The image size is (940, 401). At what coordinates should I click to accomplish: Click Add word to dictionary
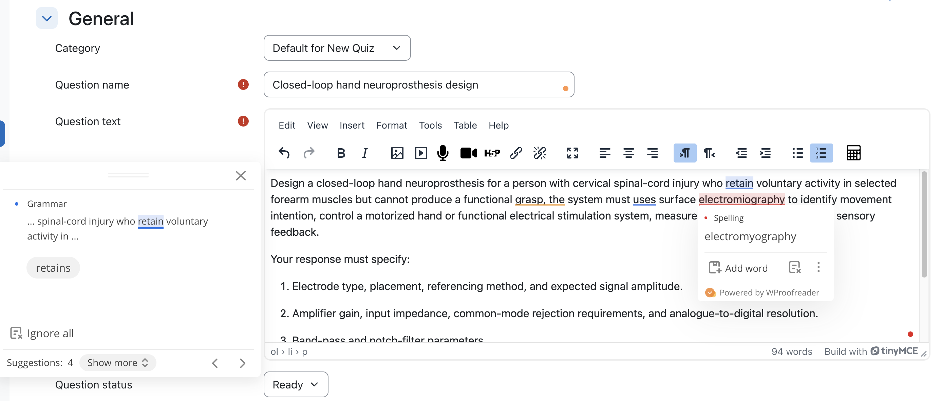[738, 268]
